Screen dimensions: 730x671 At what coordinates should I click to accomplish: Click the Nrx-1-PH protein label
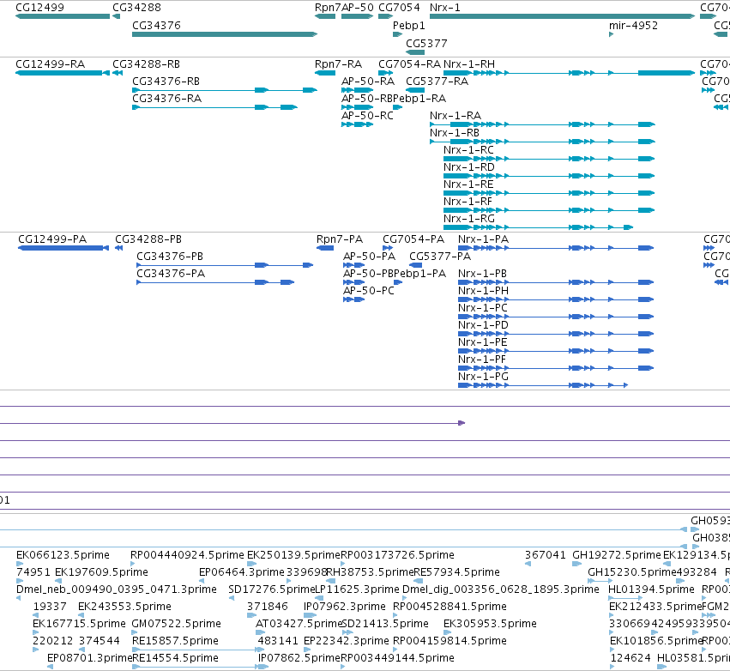483,291
